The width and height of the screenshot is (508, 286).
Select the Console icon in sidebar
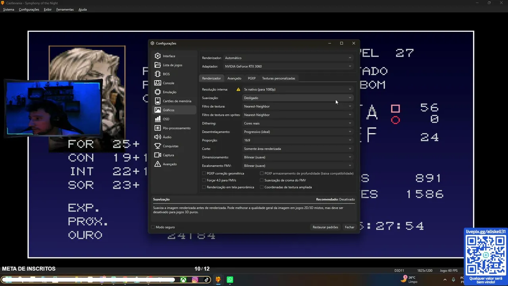[x=158, y=83]
